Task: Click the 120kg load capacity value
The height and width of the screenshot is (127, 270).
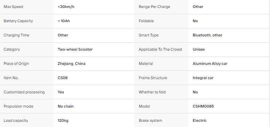Action: click(x=63, y=120)
